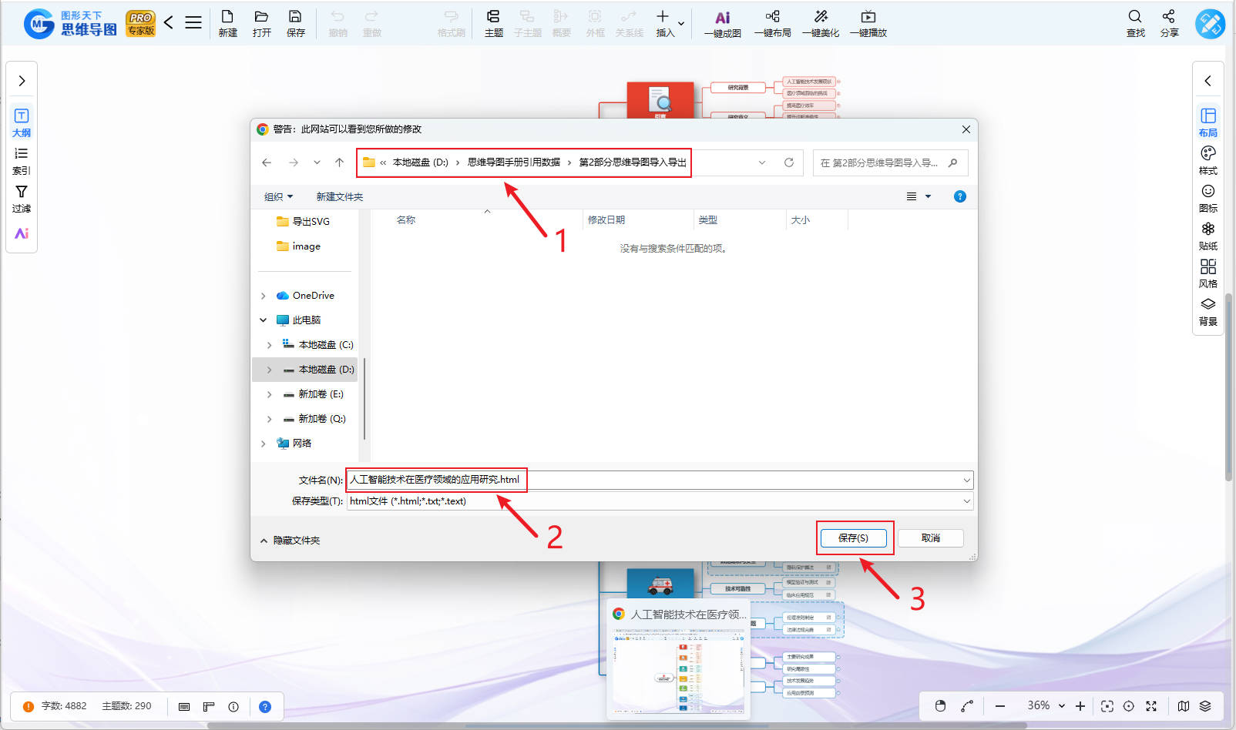Click the 格式刷 format painter

pos(450,23)
